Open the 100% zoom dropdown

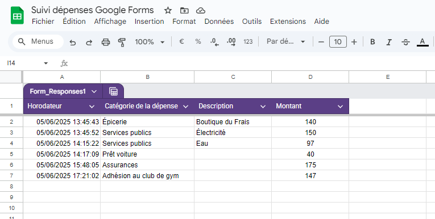point(150,42)
